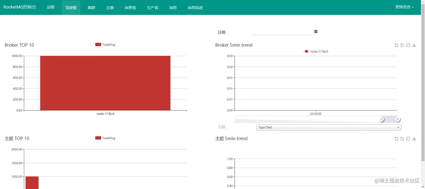Open the 运维 tab
The height and width of the screenshot is (189, 425).
51,7
